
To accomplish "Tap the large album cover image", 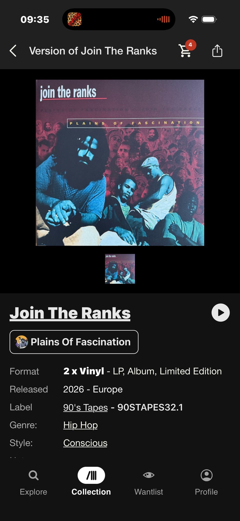I will tap(120, 163).
